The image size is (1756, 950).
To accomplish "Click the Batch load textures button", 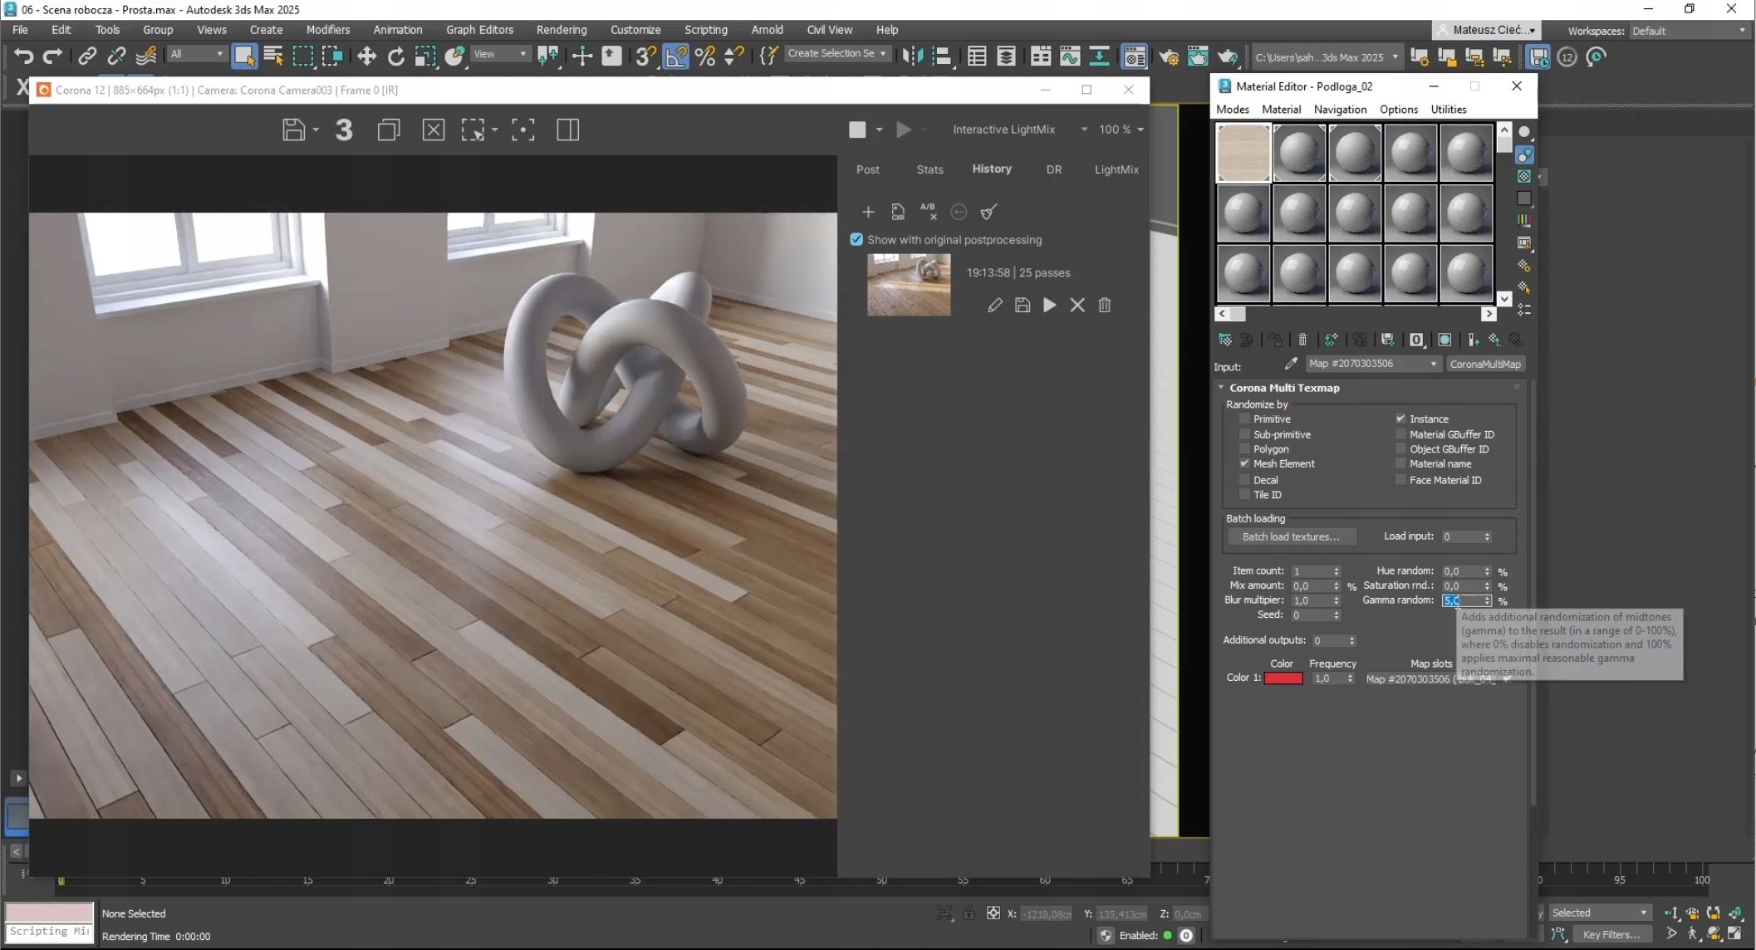I will tap(1291, 536).
